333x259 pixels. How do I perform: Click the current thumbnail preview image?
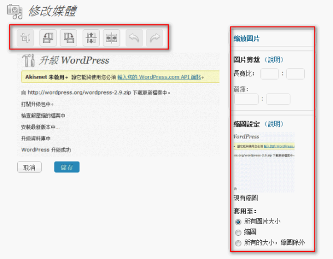coord(264,162)
